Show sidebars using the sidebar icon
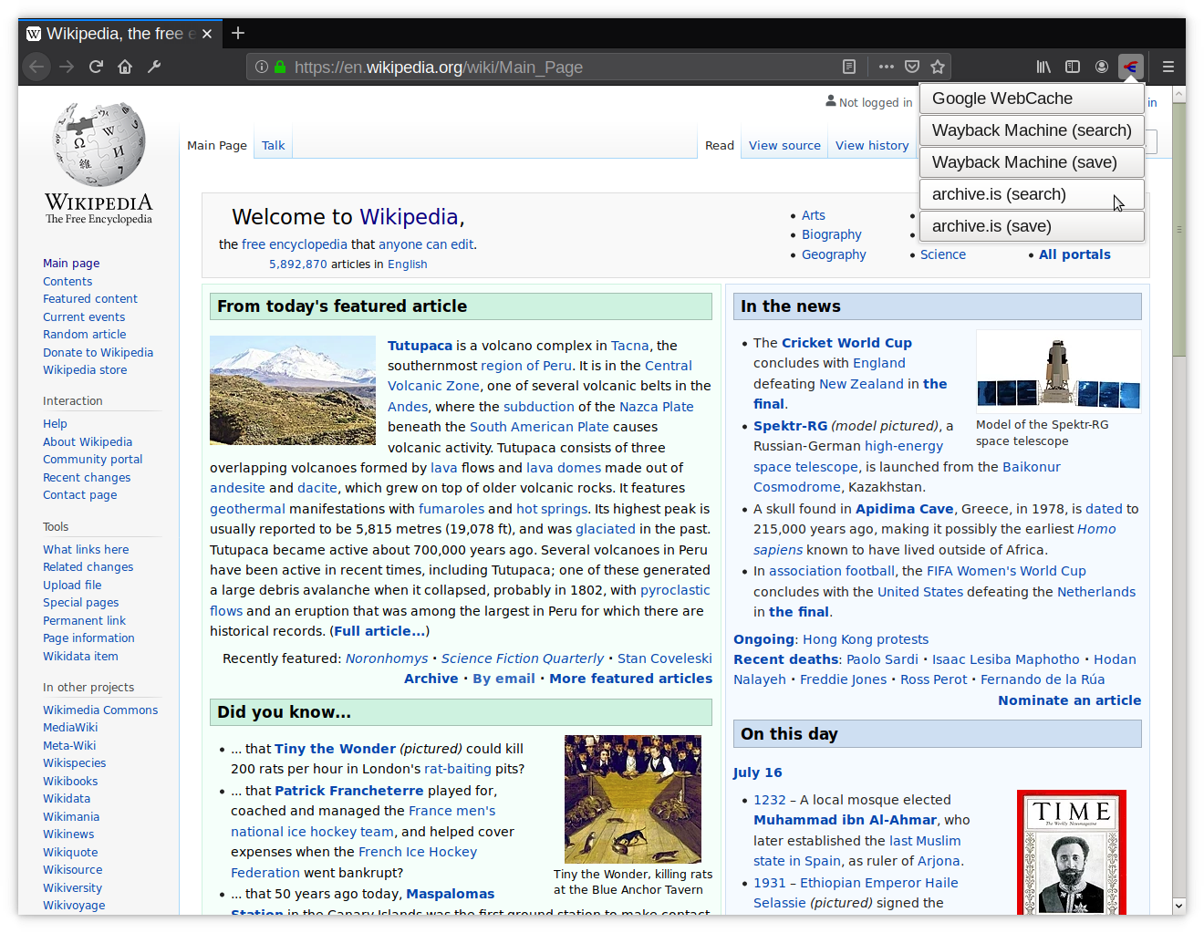1204x933 pixels. click(1073, 67)
